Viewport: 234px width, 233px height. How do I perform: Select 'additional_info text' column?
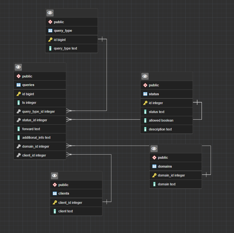pos(40,137)
